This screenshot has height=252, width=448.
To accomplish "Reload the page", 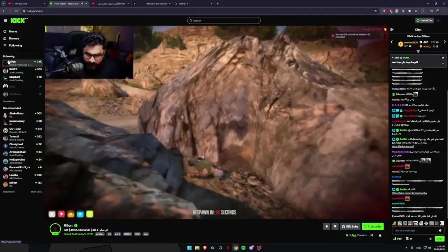I will tap(16, 11).
